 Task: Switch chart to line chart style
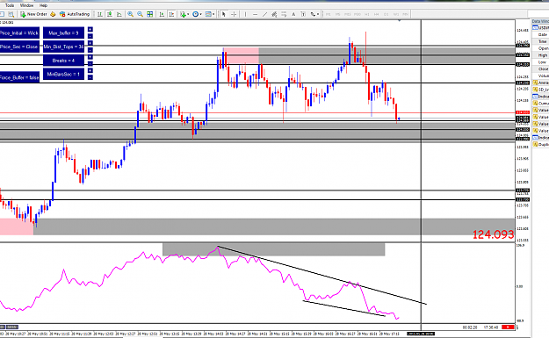[119, 14]
